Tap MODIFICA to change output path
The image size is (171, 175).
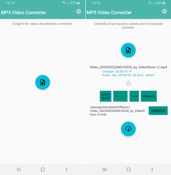pyautogui.click(x=158, y=111)
